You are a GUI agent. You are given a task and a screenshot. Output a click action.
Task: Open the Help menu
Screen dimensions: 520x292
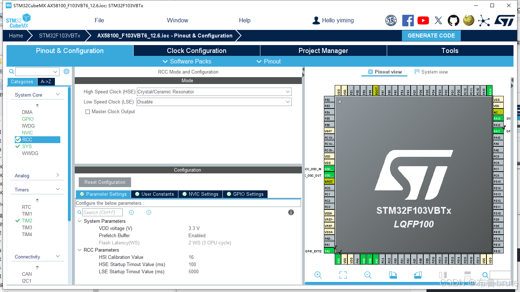click(244, 21)
